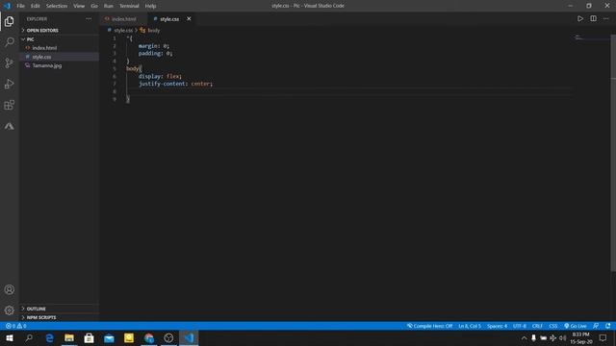Place the cursor on empty line 8
This screenshot has height=346, width=616.
[x=347, y=91]
